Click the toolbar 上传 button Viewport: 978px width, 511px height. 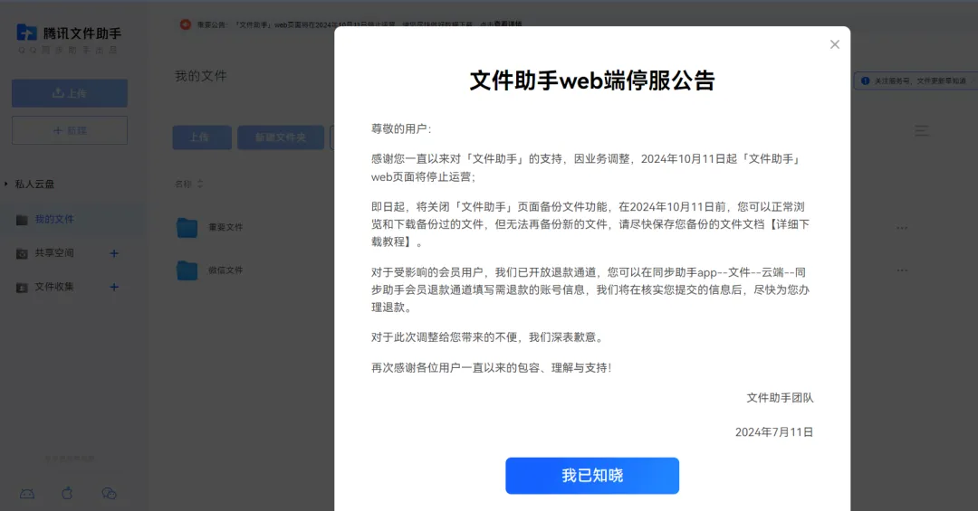(x=202, y=137)
